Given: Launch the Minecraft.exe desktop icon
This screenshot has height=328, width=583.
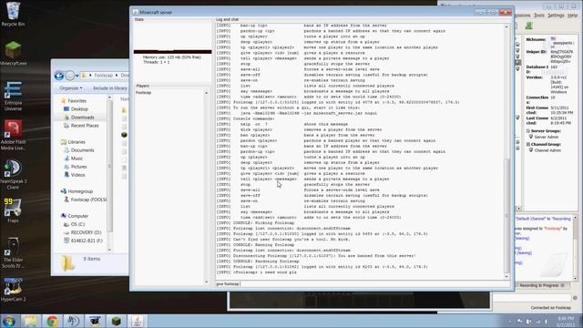Looking at the screenshot, I should (x=13, y=53).
